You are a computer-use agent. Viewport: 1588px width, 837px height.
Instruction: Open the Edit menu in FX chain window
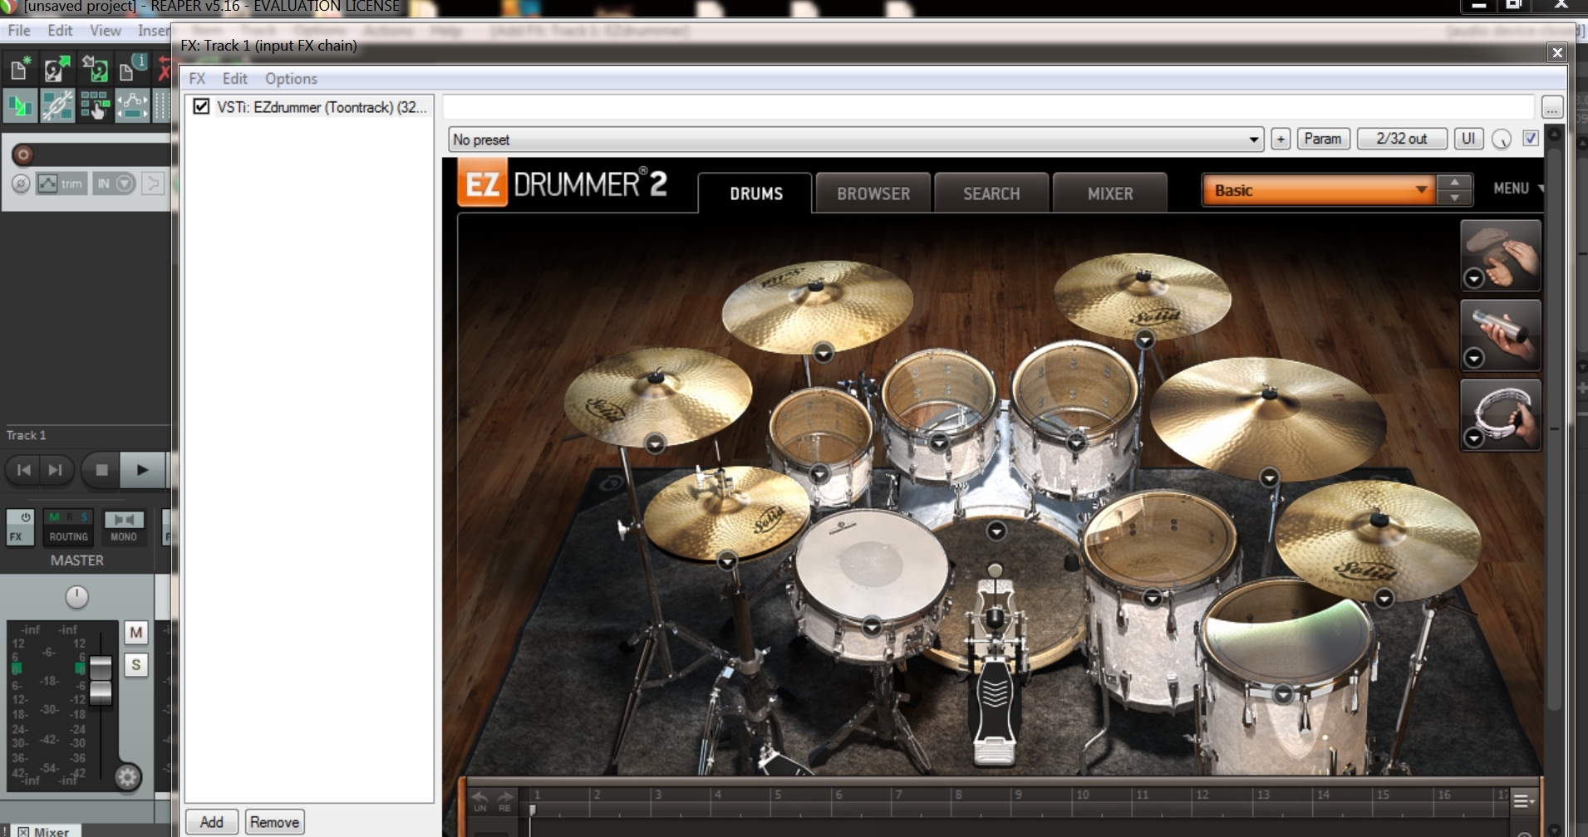[235, 79]
